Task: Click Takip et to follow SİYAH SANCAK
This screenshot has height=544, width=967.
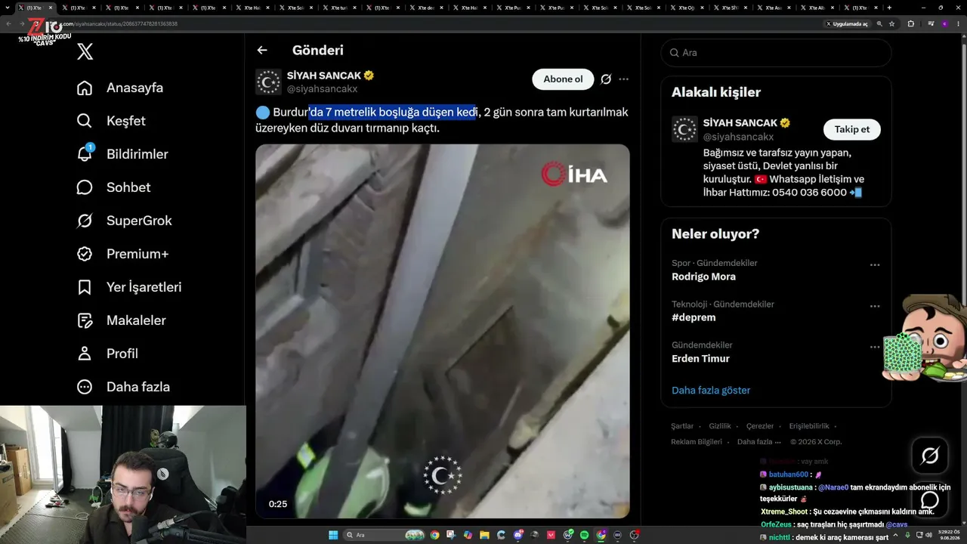Action: (851, 129)
